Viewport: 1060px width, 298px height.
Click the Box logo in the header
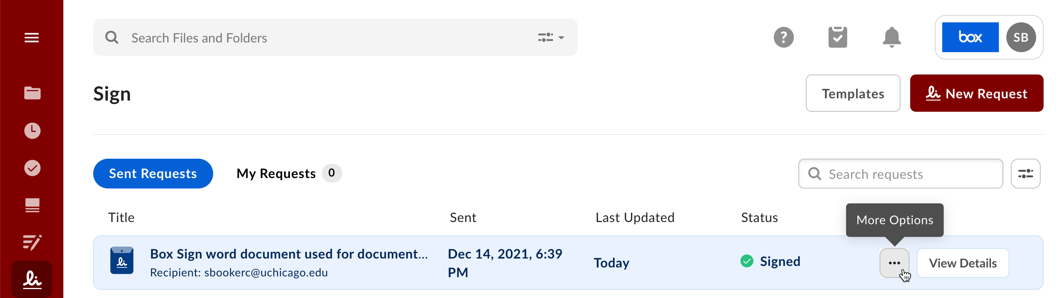[x=969, y=37]
